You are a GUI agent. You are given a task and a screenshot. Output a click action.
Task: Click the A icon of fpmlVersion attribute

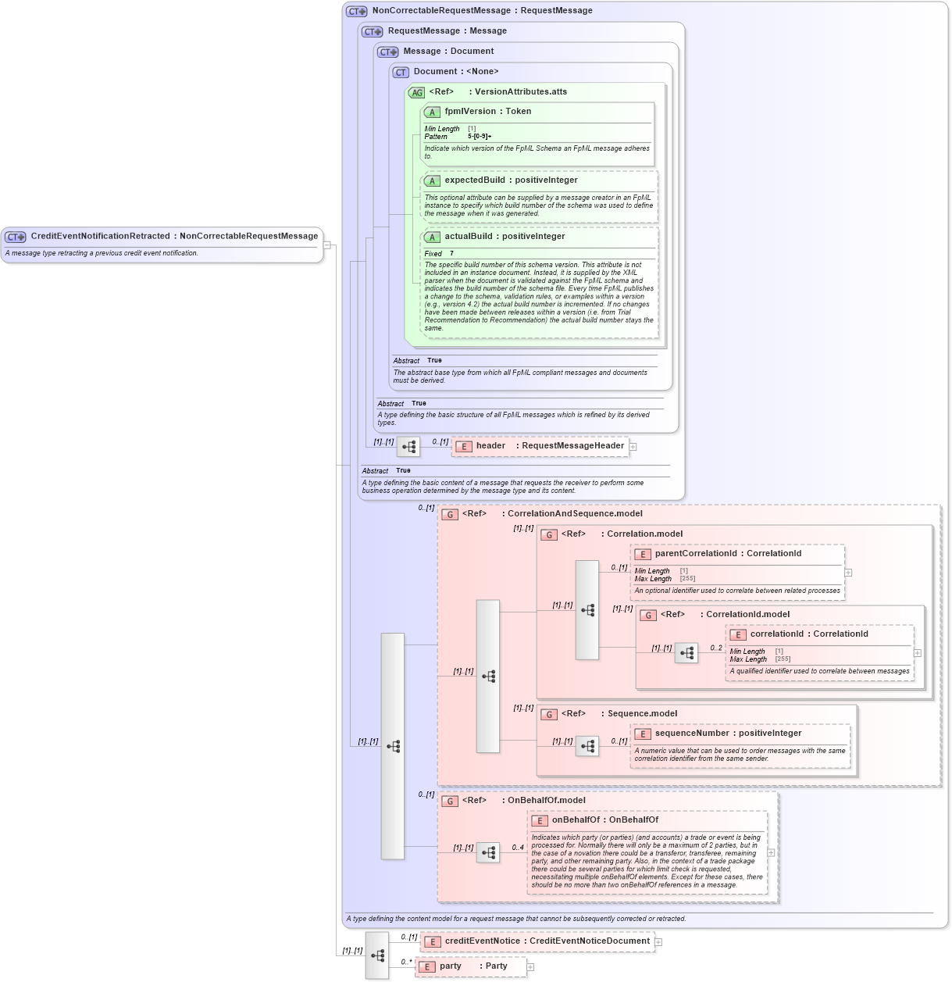pos(432,112)
